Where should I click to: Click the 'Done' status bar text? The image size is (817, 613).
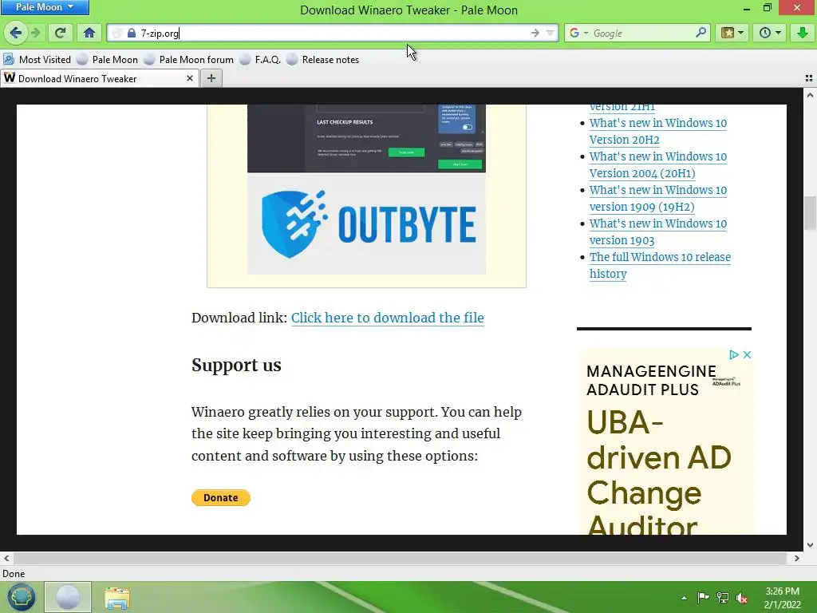14,573
